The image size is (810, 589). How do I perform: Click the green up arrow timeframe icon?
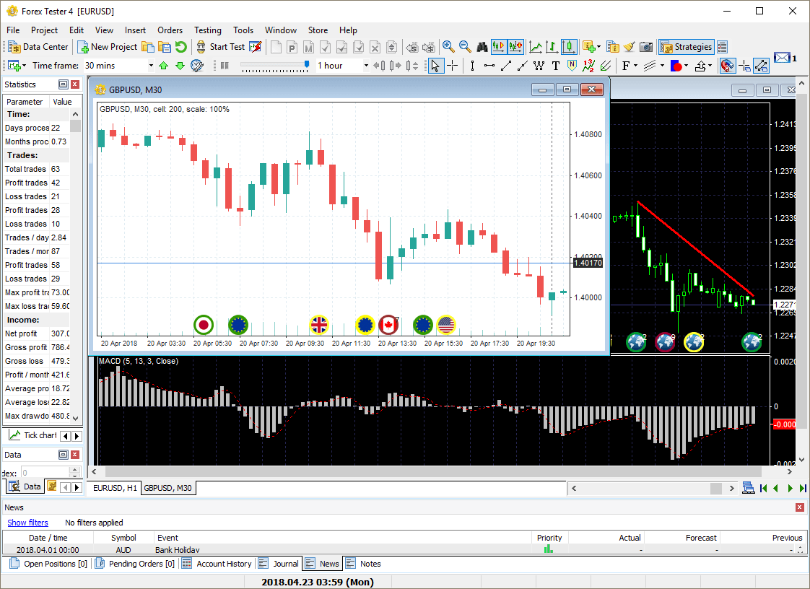click(x=164, y=66)
